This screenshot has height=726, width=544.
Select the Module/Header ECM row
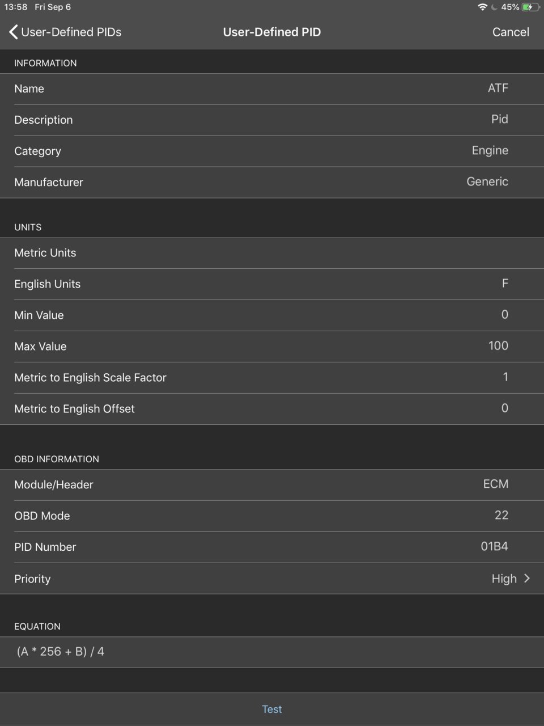point(272,485)
